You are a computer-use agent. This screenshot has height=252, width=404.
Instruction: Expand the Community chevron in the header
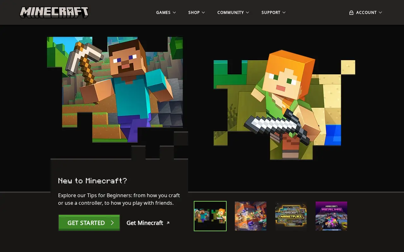(x=247, y=13)
